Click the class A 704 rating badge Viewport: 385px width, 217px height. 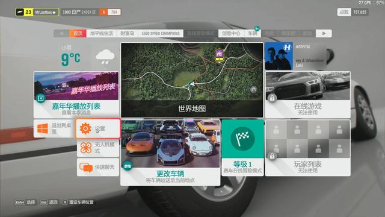(x=110, y=12)
